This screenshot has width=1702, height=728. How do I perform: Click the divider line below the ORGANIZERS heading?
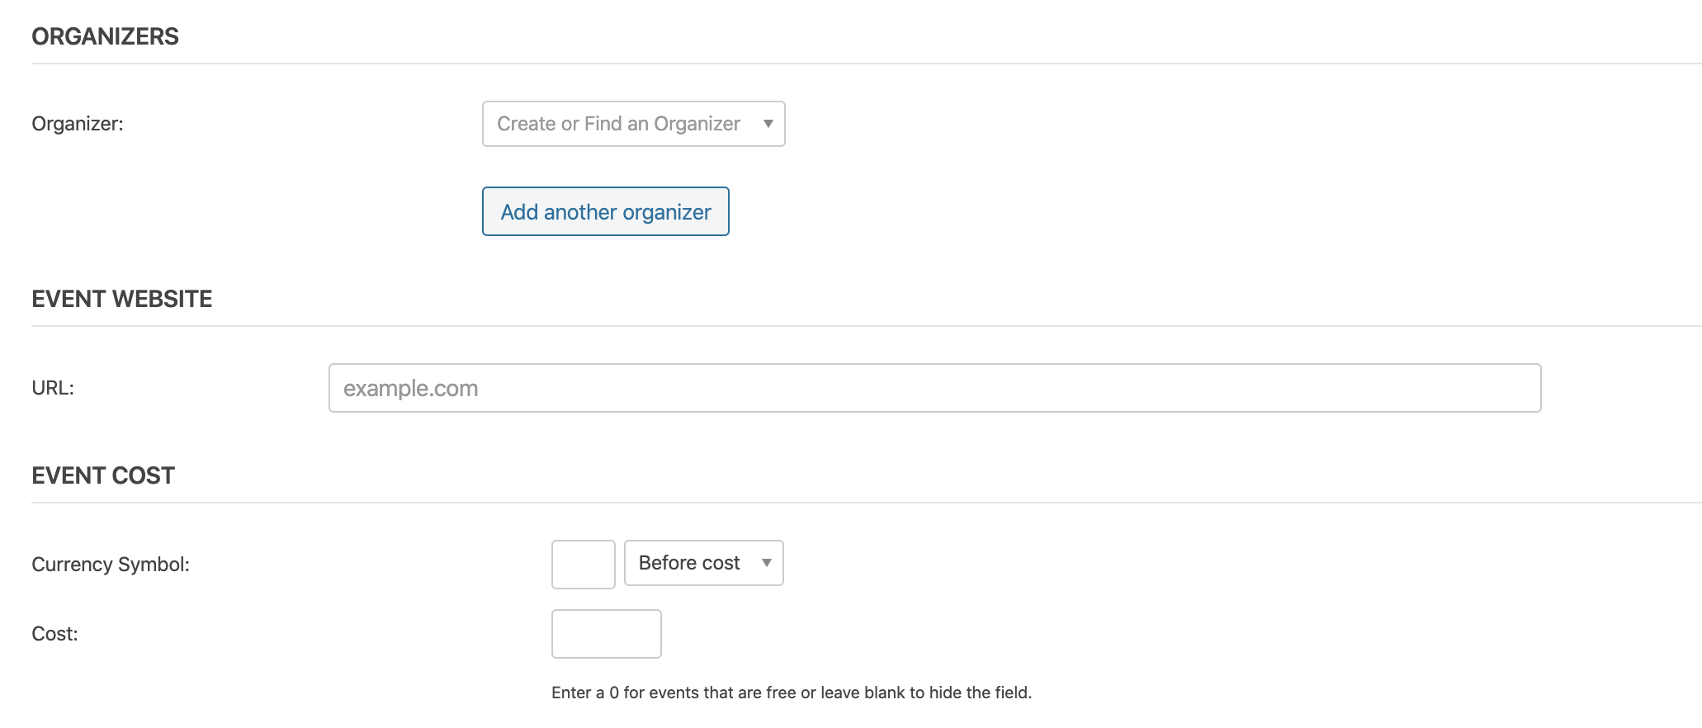tap(867, 64)
